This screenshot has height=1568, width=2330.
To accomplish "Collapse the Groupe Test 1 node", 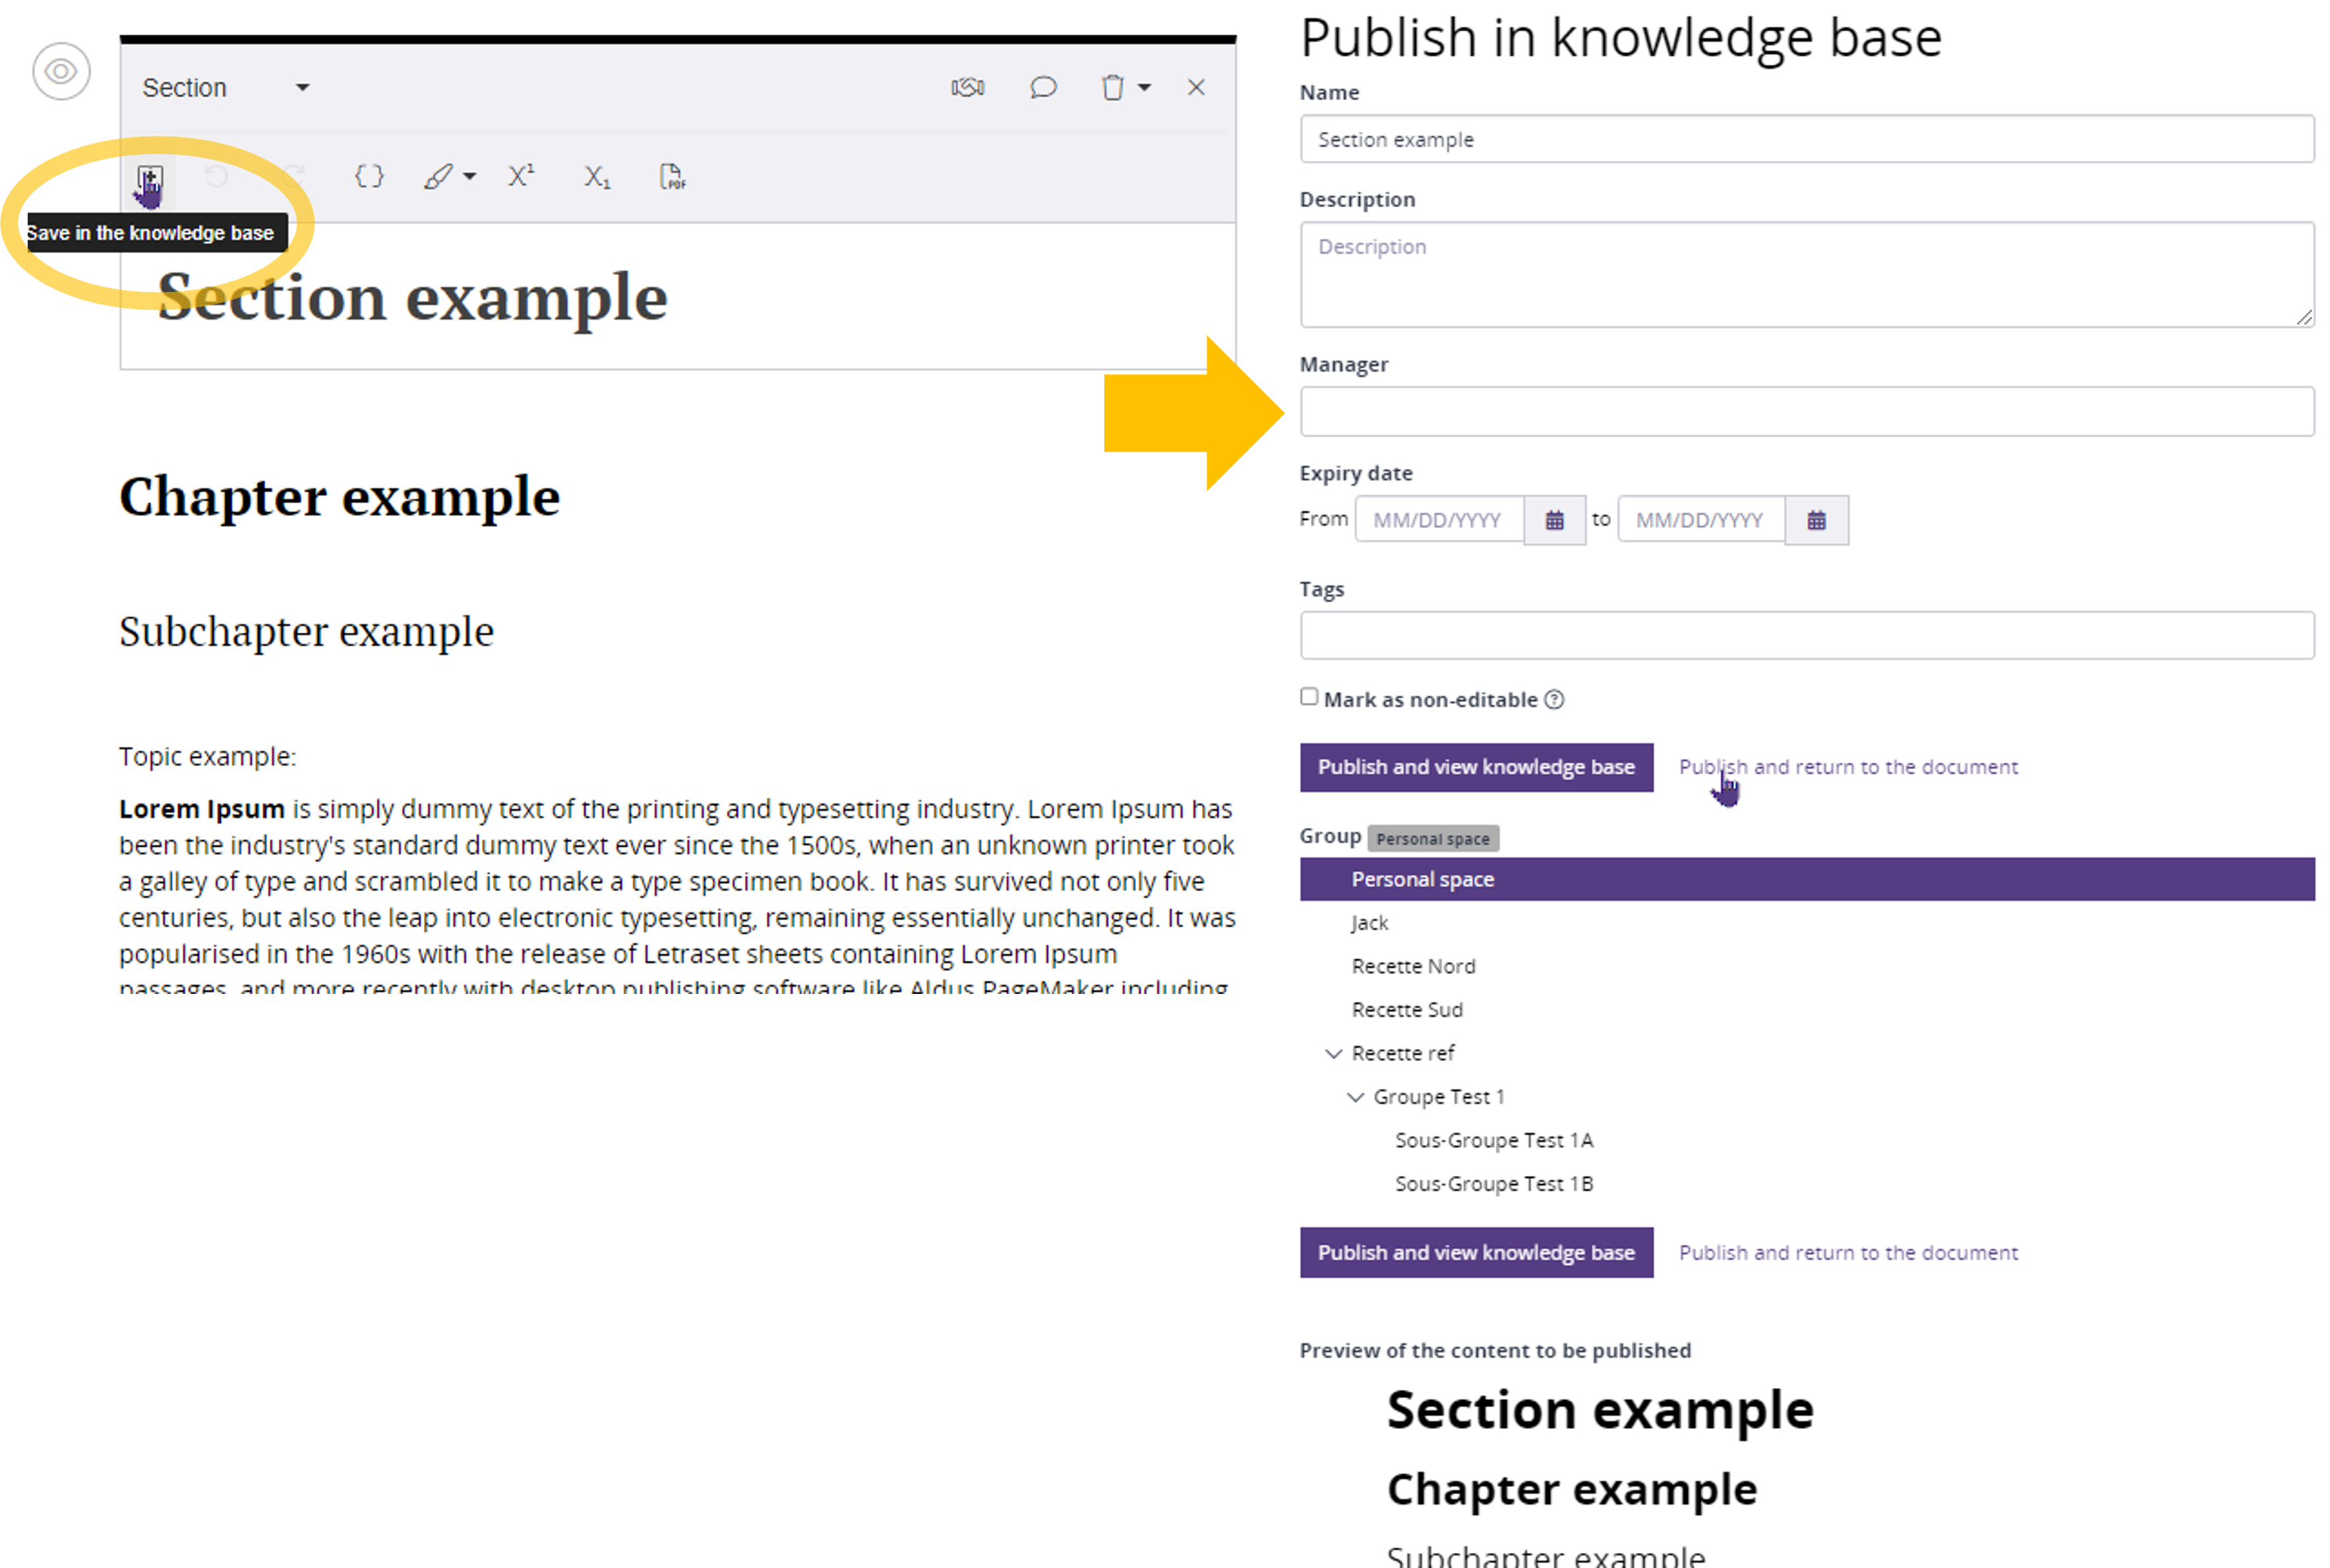I will click(1355, 1097).
